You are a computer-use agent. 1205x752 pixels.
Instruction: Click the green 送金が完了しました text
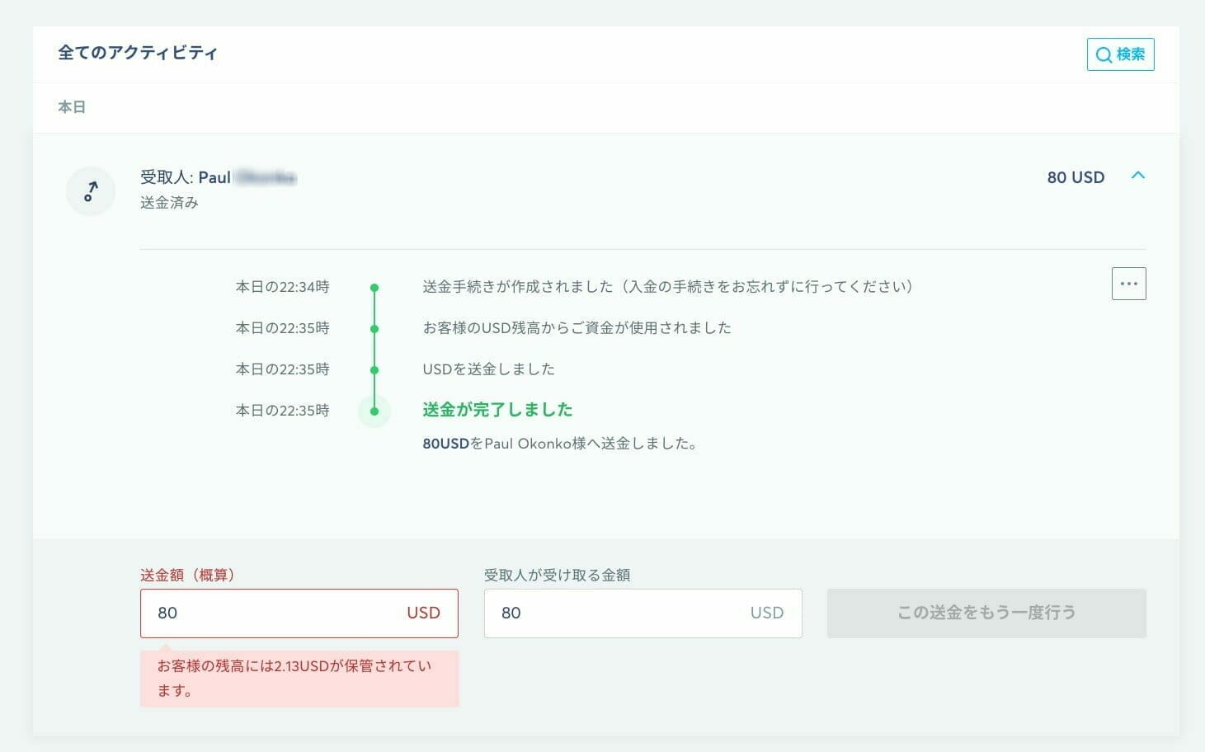(497, 410)
